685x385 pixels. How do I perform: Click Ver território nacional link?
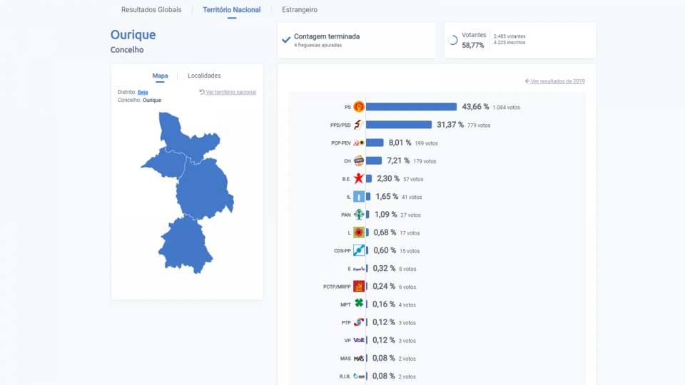228,92
